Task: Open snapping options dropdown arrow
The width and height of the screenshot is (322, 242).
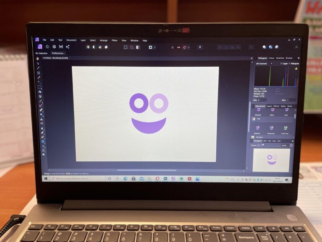Action: 189,47
